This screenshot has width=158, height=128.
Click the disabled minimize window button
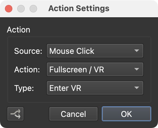coord(21,9)
